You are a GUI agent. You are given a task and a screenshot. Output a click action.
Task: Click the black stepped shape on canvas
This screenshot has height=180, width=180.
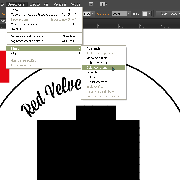[x=88, y=143]
